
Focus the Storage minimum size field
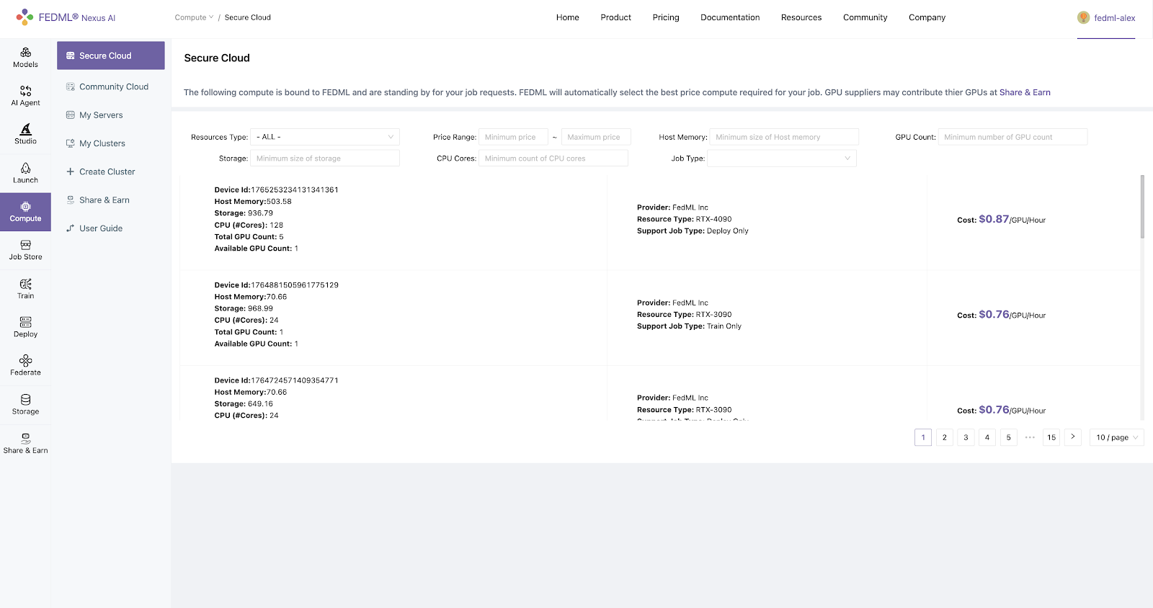[325, 158]
